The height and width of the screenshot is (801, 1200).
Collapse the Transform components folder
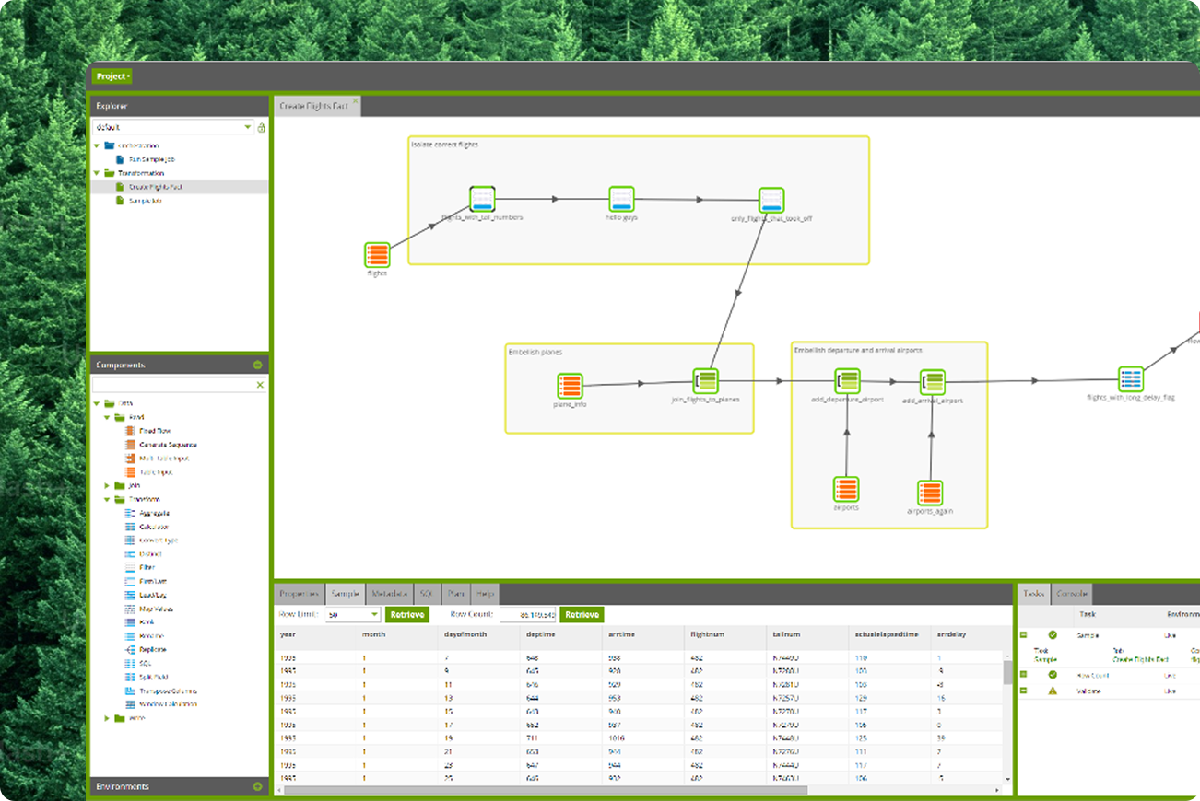(x=108, y=499)
